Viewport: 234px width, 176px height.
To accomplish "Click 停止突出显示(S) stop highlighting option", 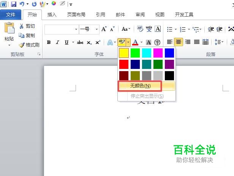I will [147, 96].
